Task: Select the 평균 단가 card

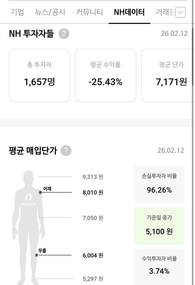Action: (x=167, y=75)
